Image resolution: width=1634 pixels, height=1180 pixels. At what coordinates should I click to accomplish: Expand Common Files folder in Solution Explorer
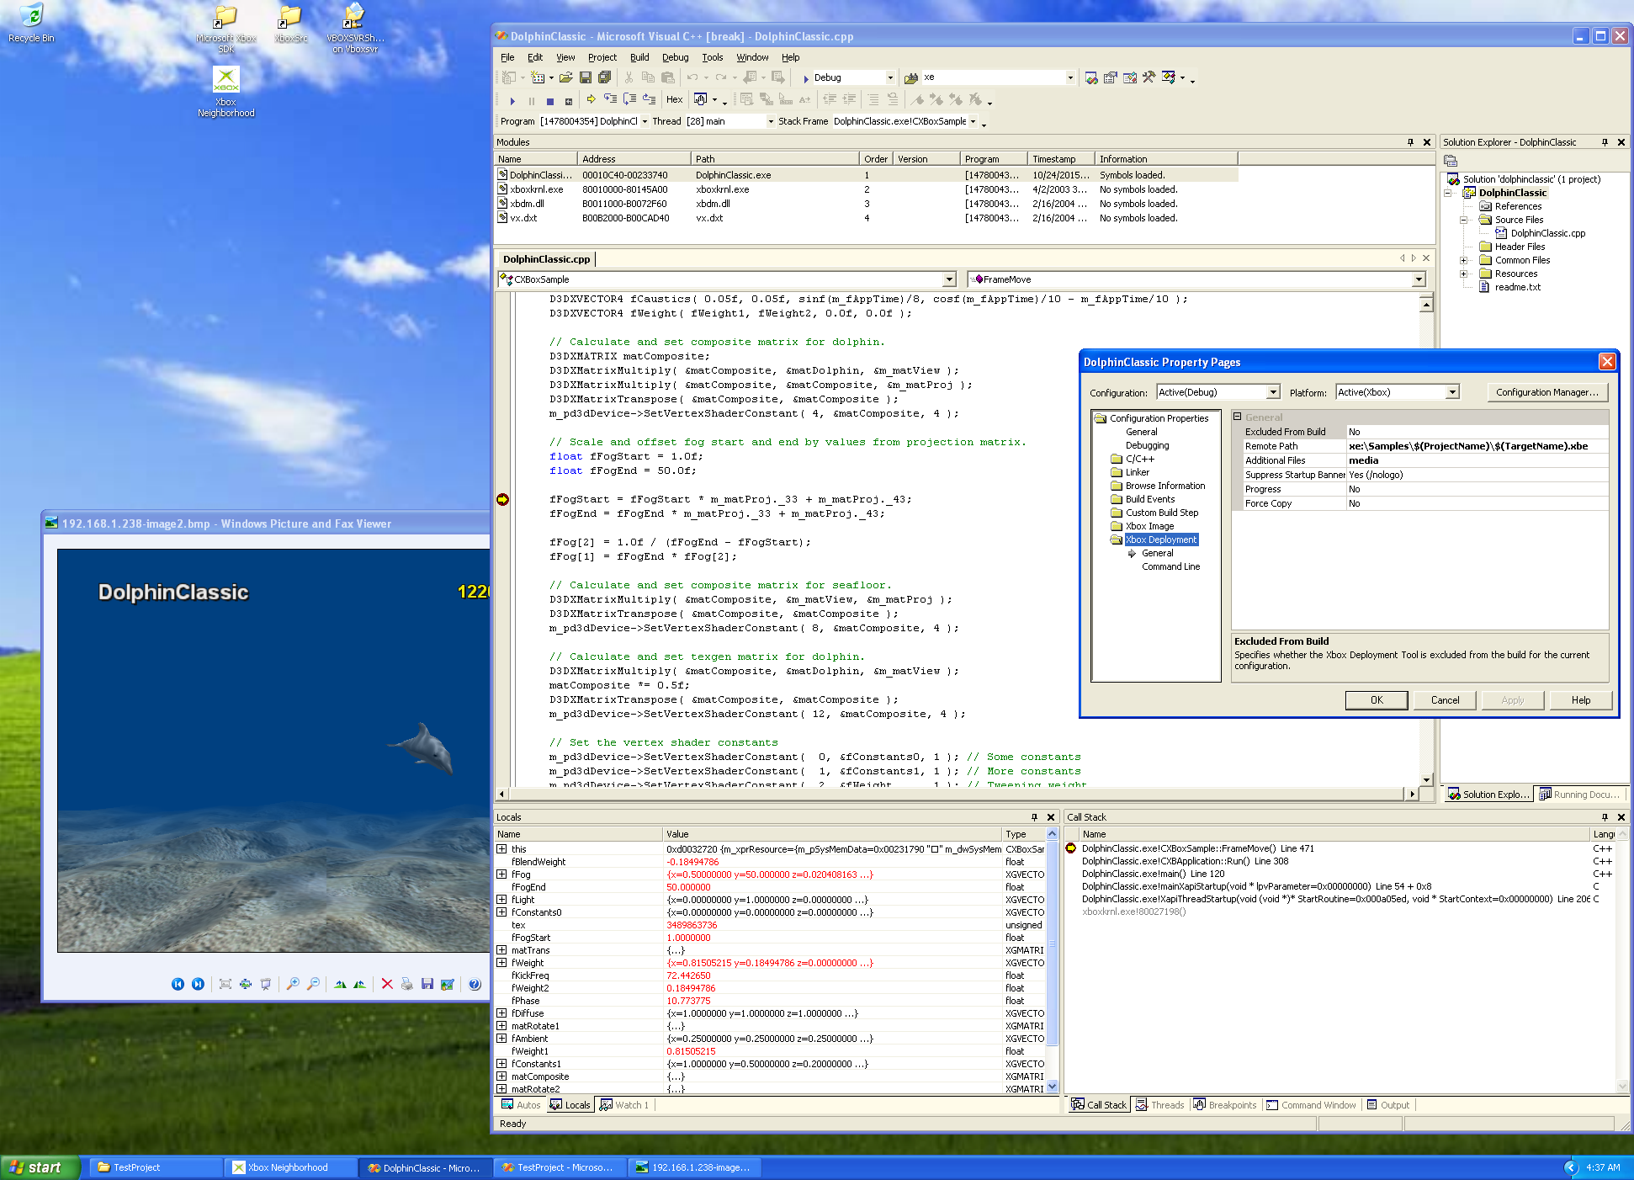click(1464, 260)
